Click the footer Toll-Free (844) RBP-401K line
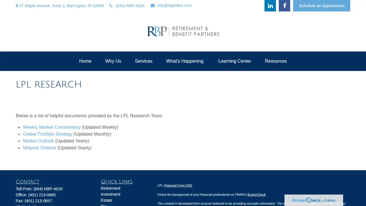The width and height of the screenshot is (366, 206). pyautogui.click(x=39, y=189)
